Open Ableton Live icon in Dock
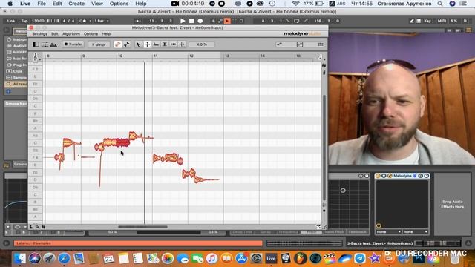The width and height of the screenshot is (475, 267). pyautogui.click(x=271, y=258)
